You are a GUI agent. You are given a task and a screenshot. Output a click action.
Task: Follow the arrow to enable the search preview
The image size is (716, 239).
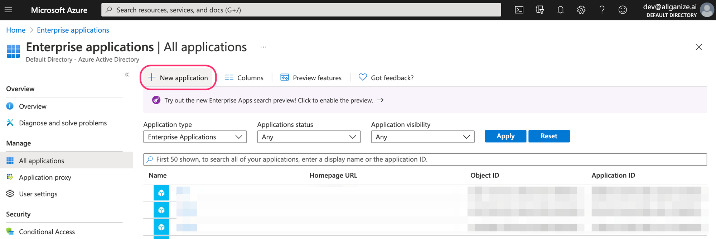pos(381,100)
